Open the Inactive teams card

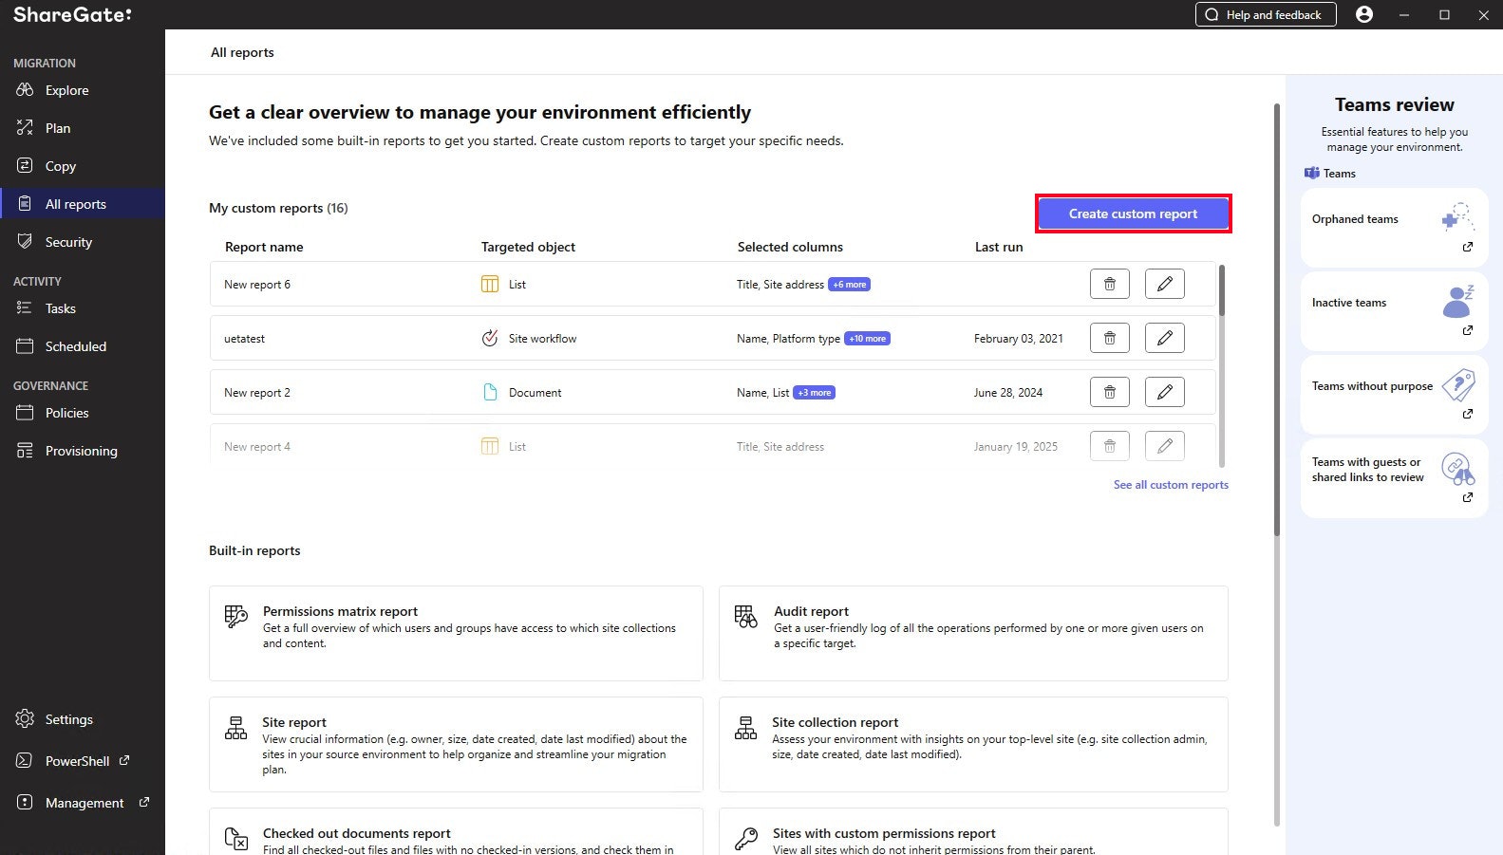pos(1394,311)
